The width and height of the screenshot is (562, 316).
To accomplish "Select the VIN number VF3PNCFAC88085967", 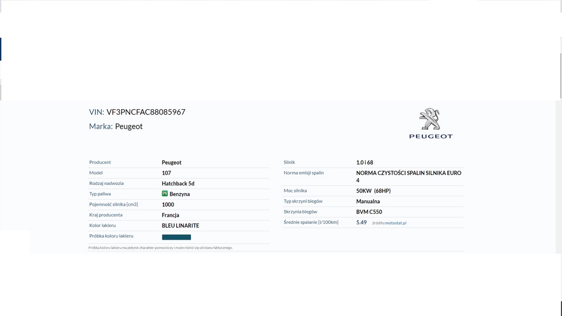I will (x=146, y=112).
